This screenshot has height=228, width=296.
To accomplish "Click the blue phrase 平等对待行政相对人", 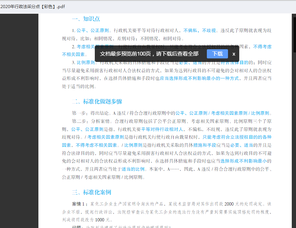I will tap(162, 129).
